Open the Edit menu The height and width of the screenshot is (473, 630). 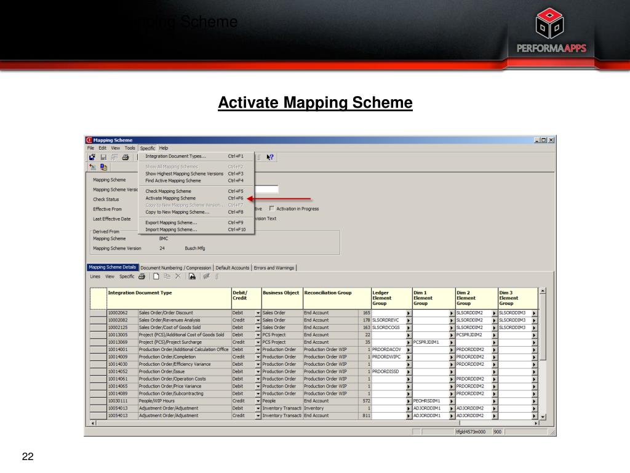103,148
